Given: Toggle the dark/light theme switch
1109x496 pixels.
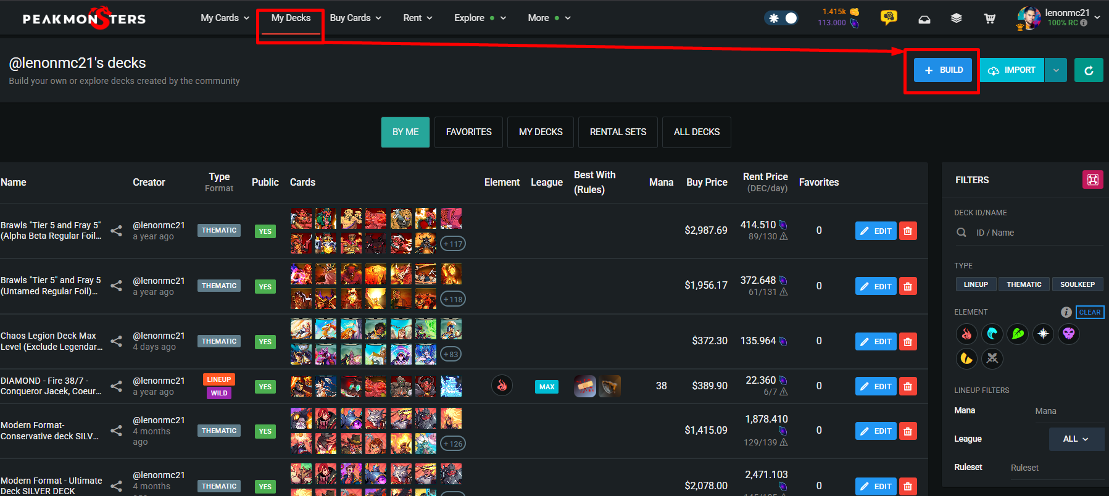Looking at the screenshot, I should tap(782, 19).
